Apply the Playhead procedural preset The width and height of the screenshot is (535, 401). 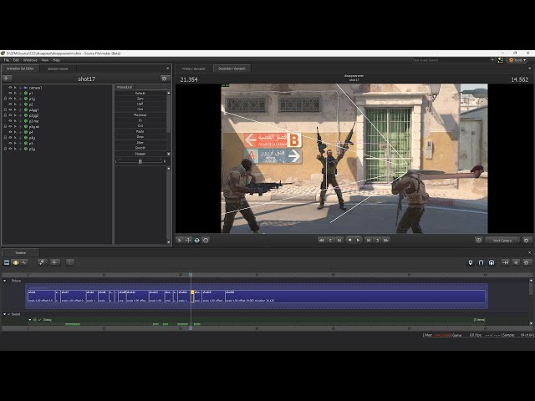(x=140, y=115)
